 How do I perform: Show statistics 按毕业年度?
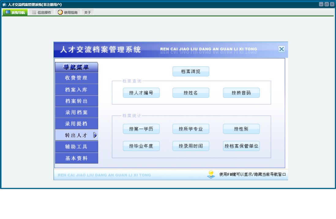click(x=141, y=146)
